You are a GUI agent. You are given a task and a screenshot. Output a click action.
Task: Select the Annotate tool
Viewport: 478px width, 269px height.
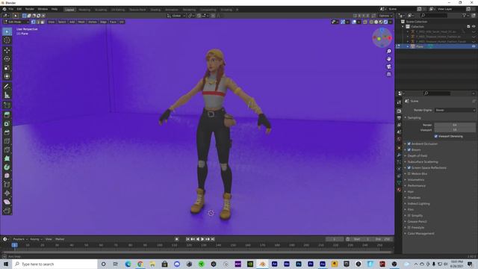pyautogui.click(x=7, y=87)
